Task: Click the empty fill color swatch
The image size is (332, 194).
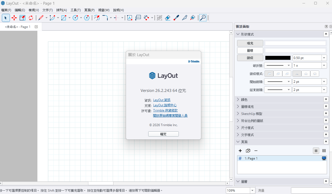Action: point(296,43)
